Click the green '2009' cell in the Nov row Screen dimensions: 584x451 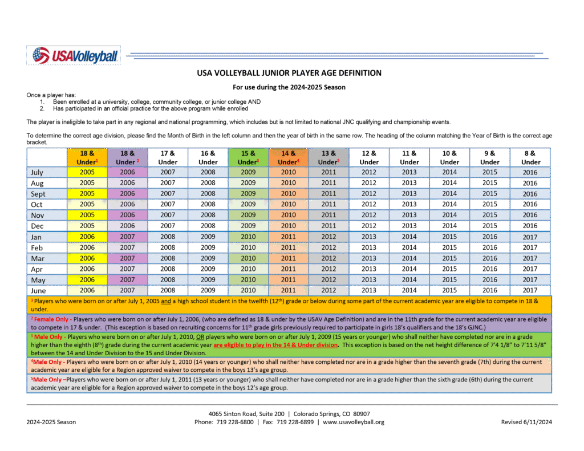coord(248,215)
